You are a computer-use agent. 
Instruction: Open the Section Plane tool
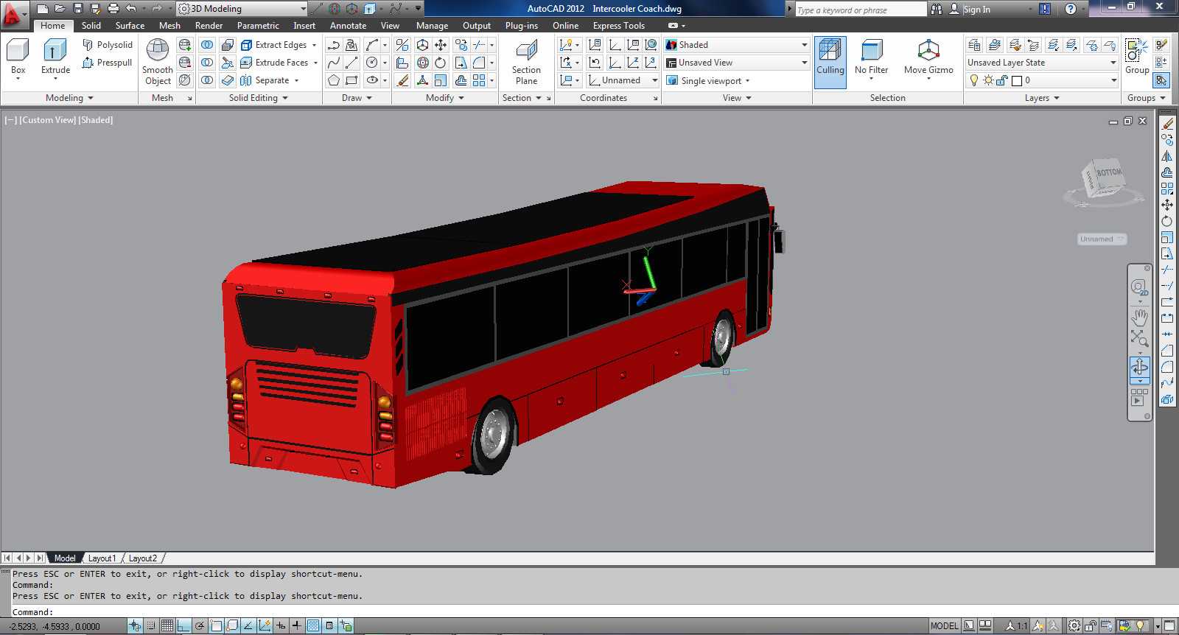click(x=526, y=63)
